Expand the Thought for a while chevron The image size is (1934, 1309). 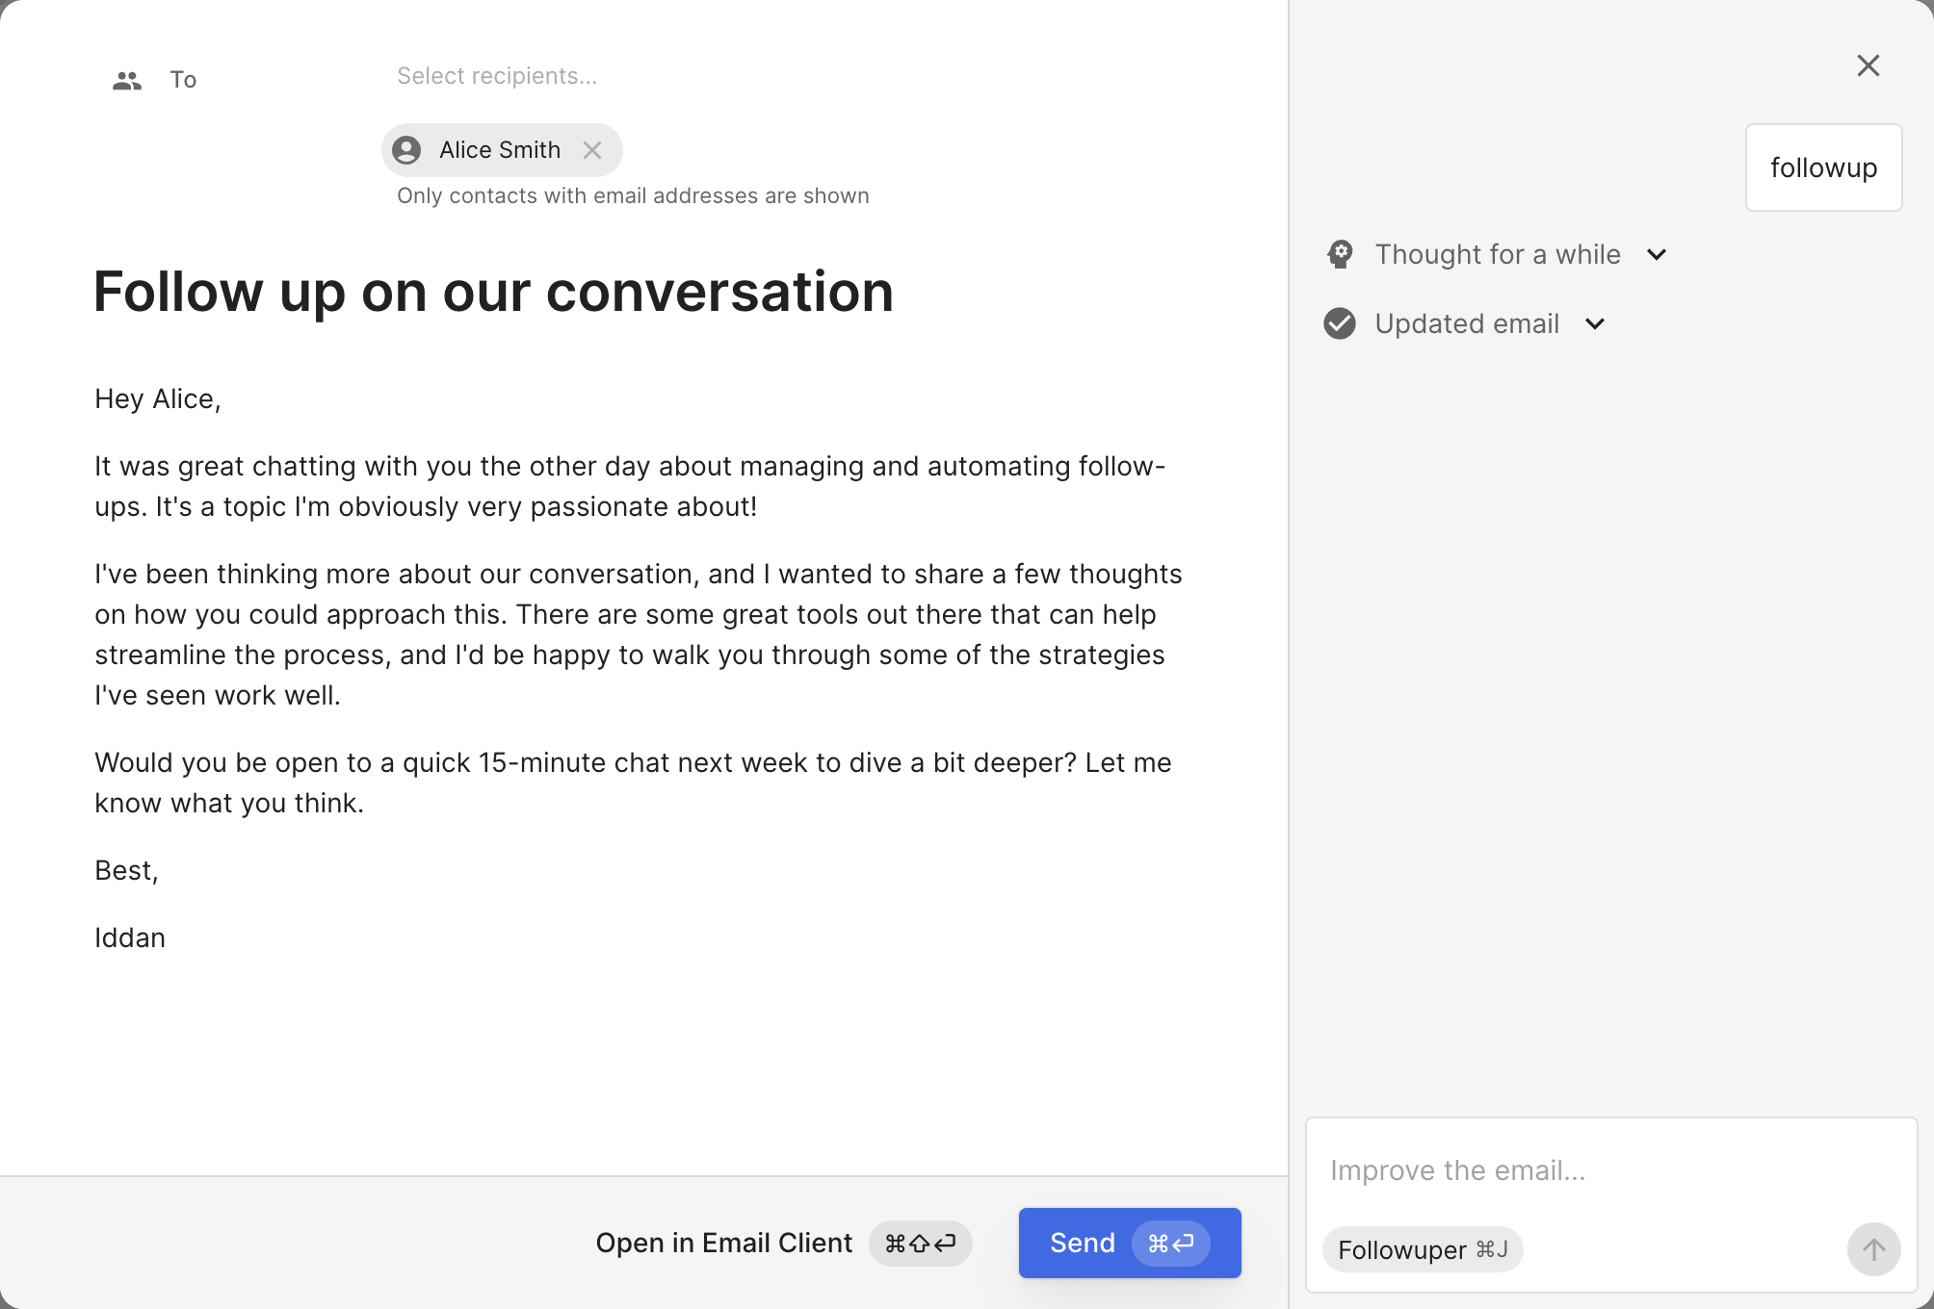coord(1657,254)
